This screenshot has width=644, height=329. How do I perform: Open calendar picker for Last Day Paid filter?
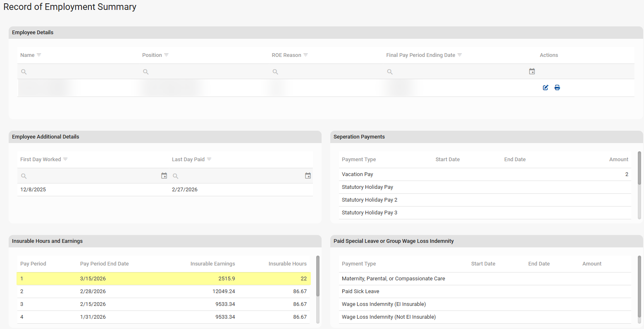308,176
